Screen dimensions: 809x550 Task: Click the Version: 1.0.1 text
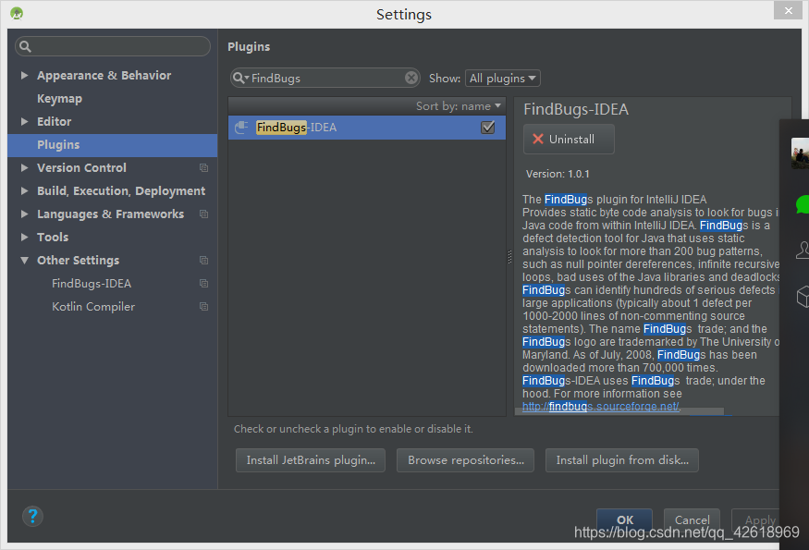tap(558, 174)
